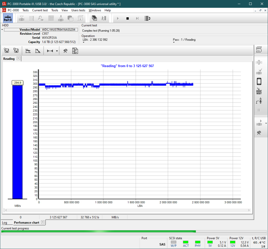Toggle the W/P SCSI state indicator
The height and width of the screenshot is (249, 268).
(174, 242)
